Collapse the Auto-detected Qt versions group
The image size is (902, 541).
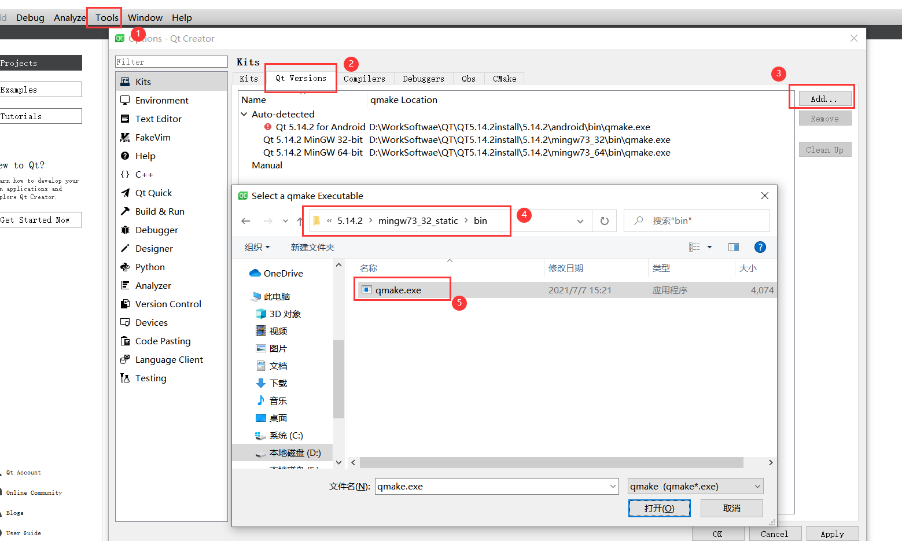point(244,114)
